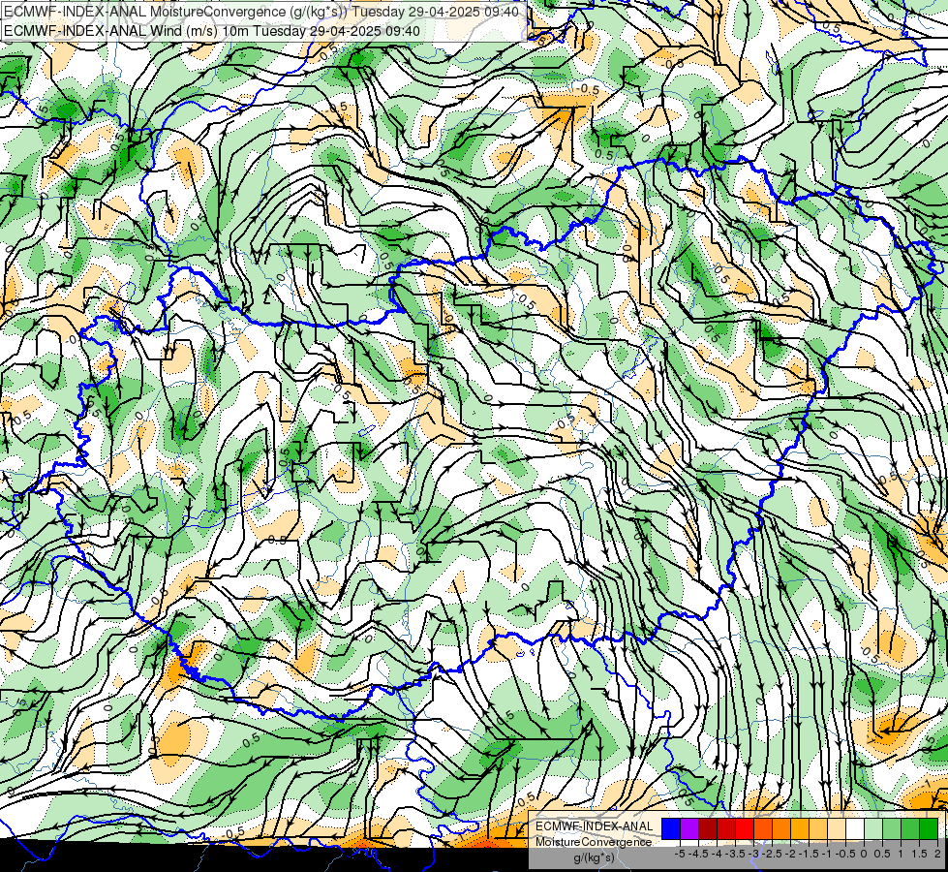Click the '2' tick label on legend
Image resolution: width=948 pixels, height=872 pixels.
pyautogui.click(x=937, y=854)
